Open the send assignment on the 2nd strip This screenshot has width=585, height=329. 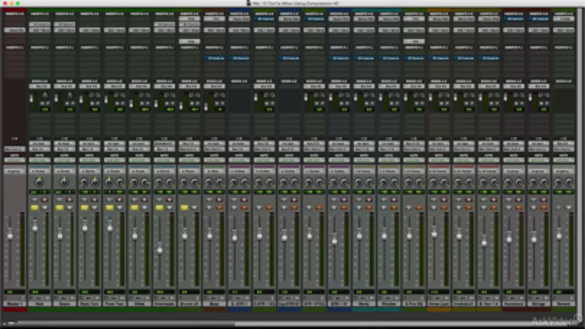click(x=40, y=86)
